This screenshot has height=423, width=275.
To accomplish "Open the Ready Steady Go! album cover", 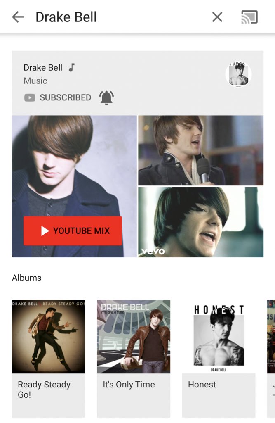I will coord(49,337).
